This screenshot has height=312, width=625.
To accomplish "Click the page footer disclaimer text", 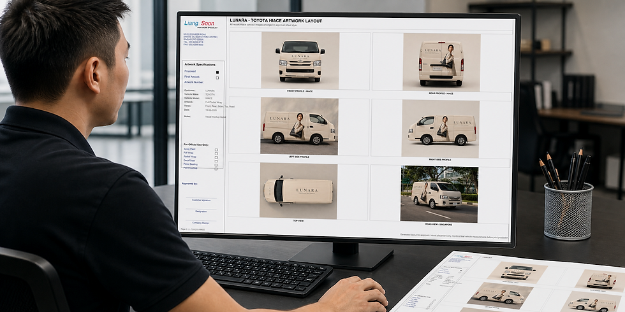I will pos(454,236).
